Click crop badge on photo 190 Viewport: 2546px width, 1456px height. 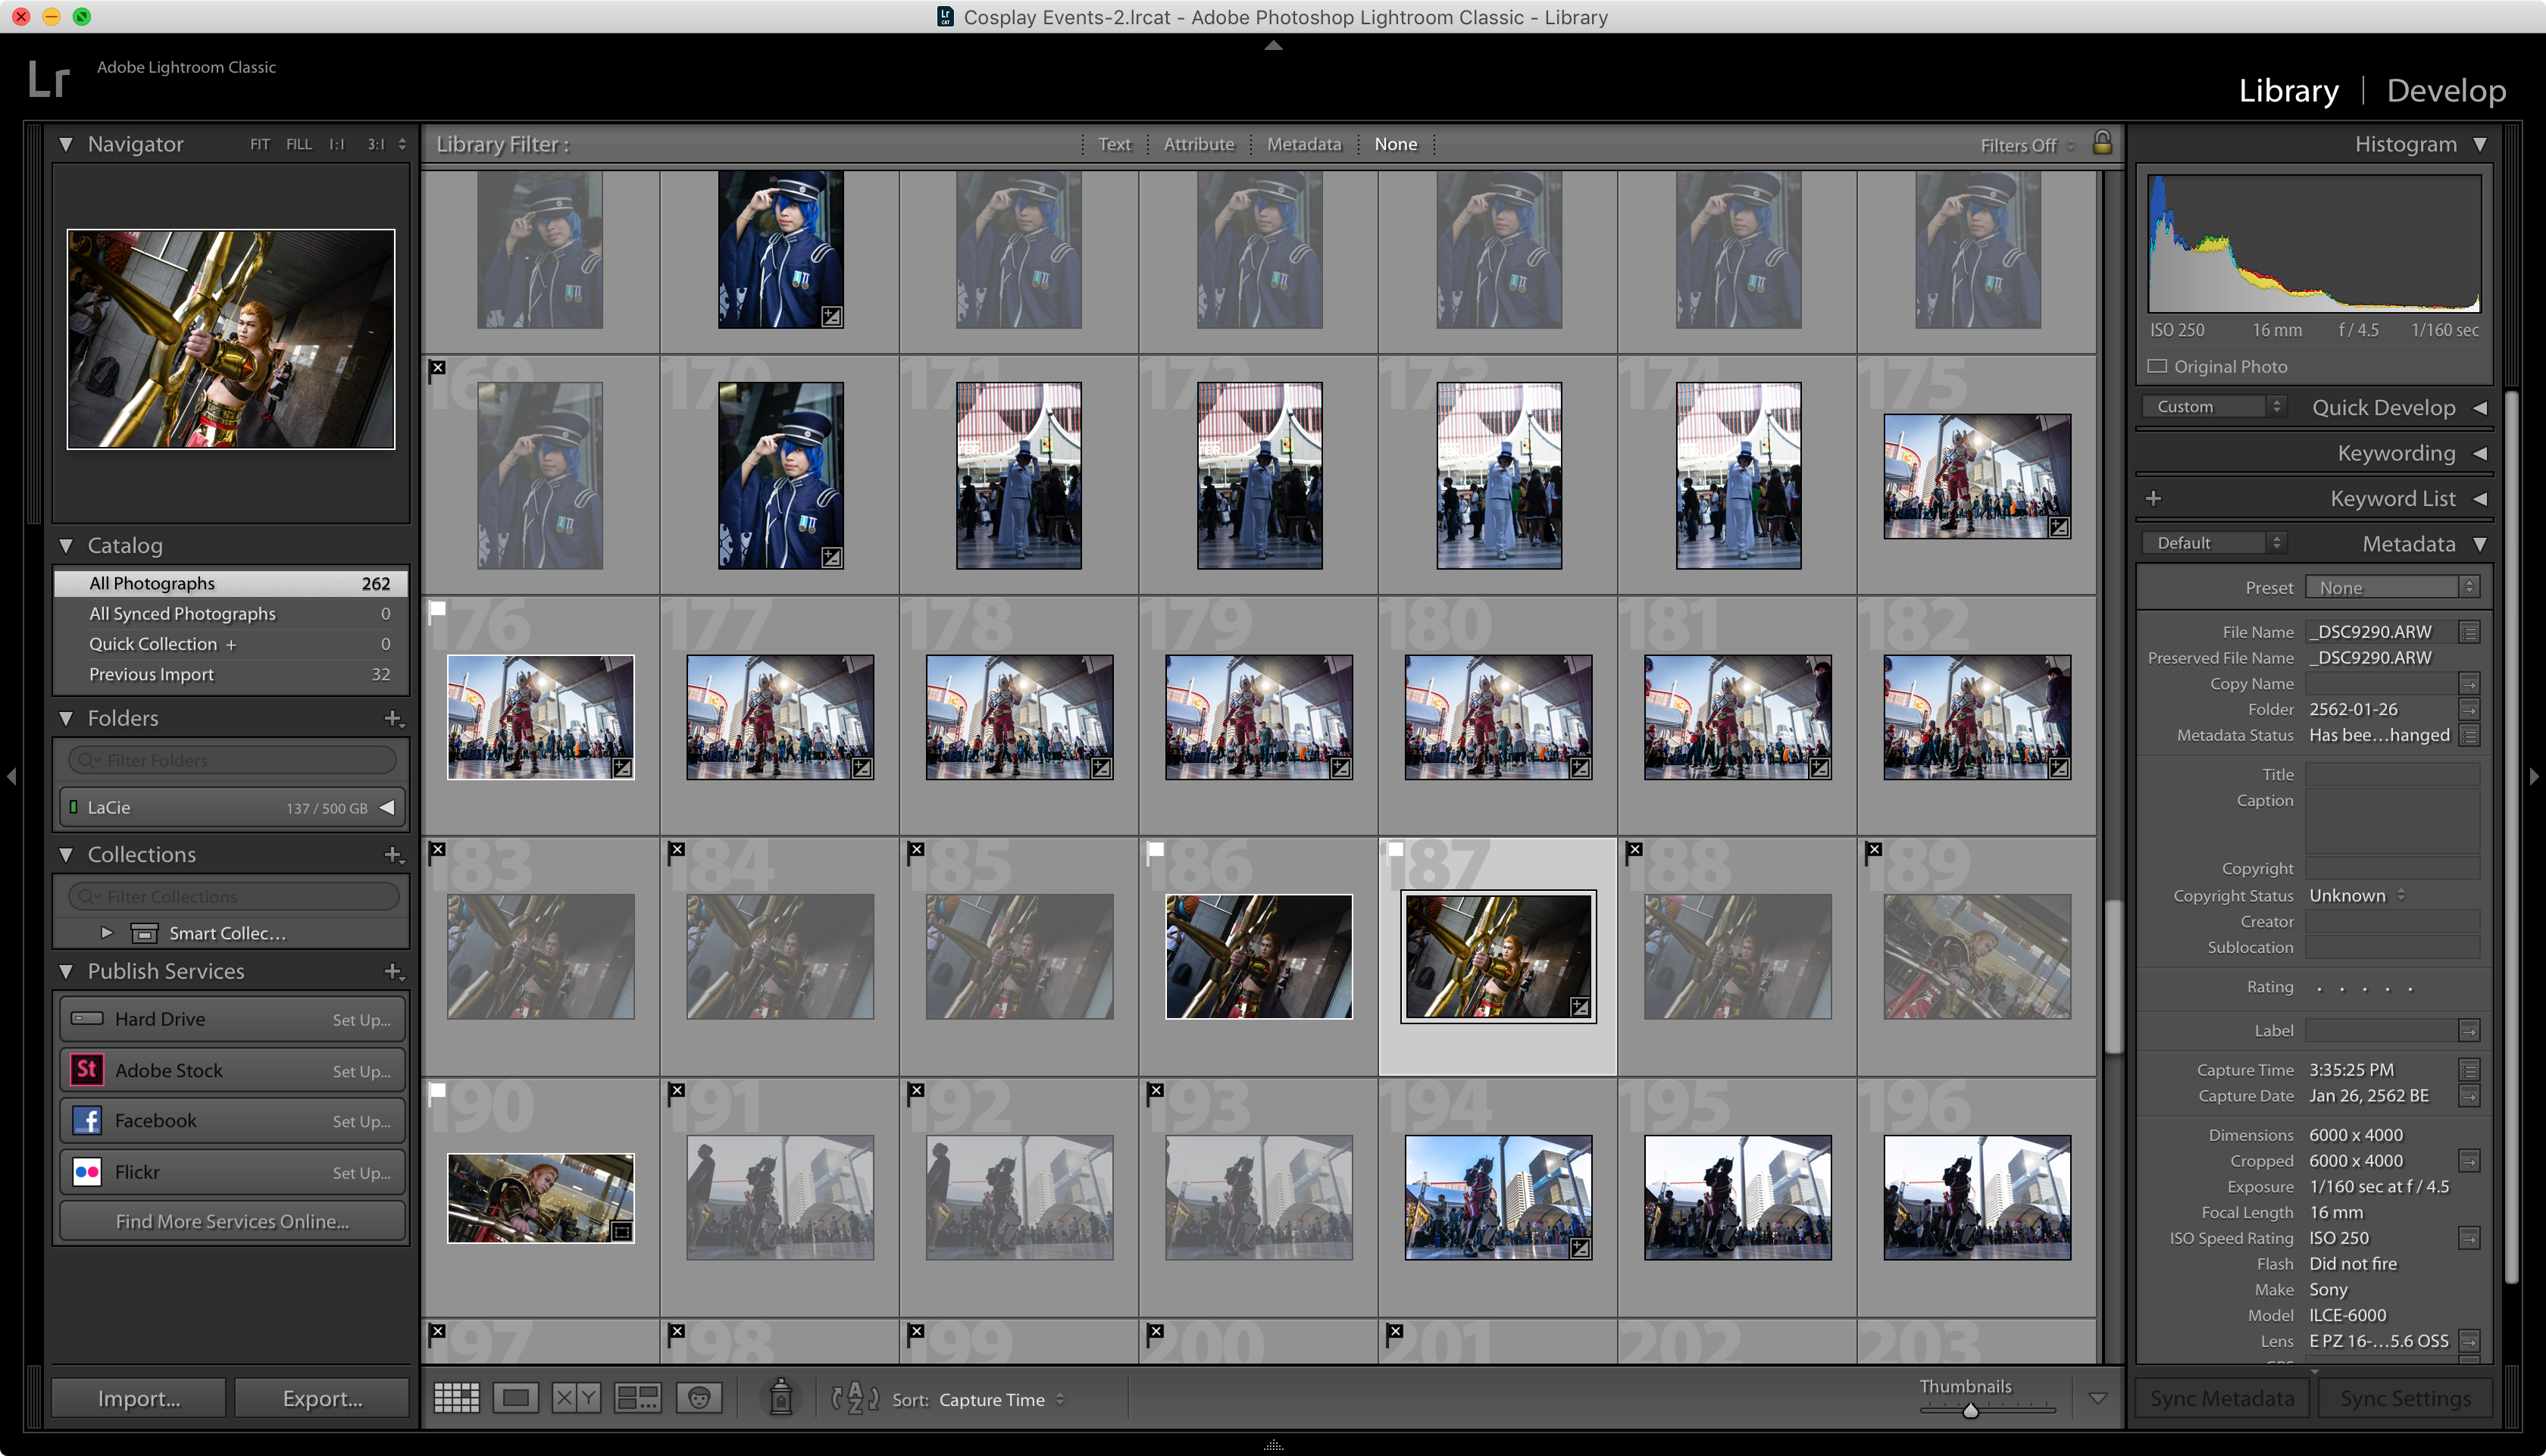click(622, 1231)
